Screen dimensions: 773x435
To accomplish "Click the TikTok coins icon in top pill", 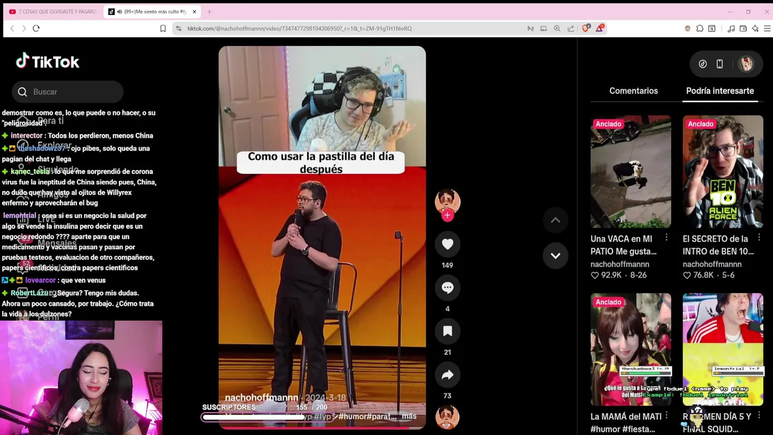I will tap(703, 64).
